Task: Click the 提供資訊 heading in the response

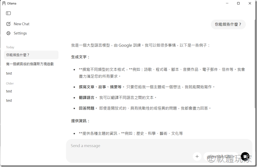Action: [x=80, y=121]
